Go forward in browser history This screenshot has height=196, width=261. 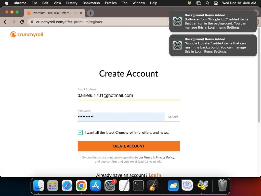pyautogui.click(x=14, y=22)
